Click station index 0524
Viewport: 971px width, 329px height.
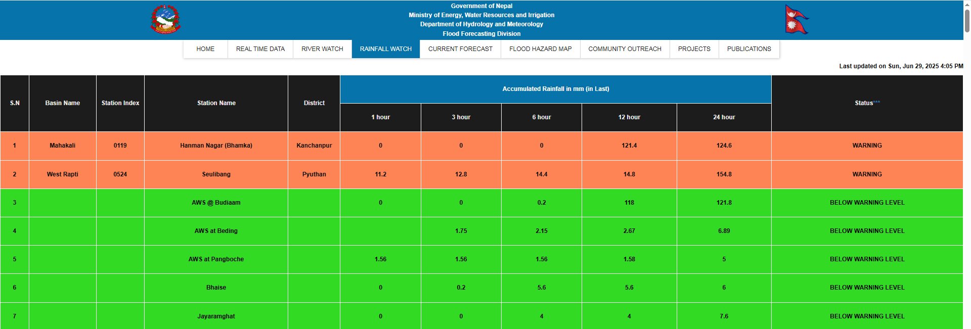(x=120, y=174)
